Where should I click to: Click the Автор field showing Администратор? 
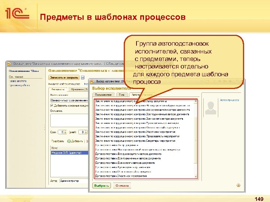(x=74, y=181)
